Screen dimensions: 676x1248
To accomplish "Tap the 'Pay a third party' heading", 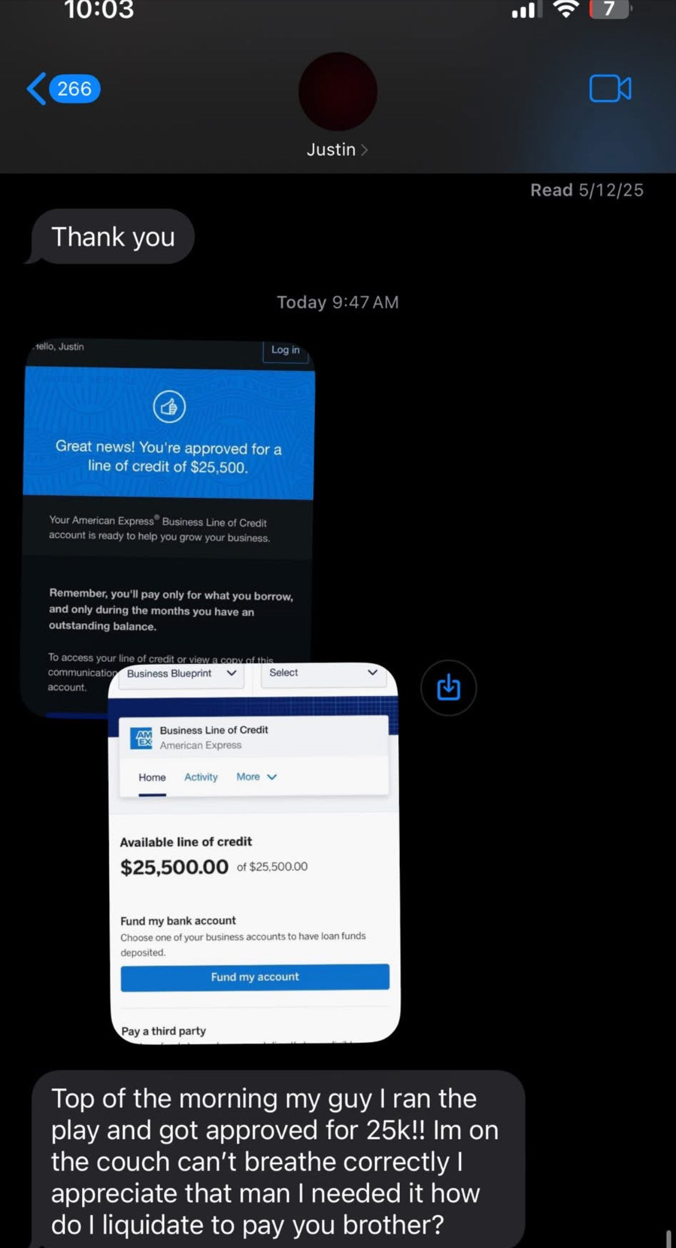I will (164, 1031).
